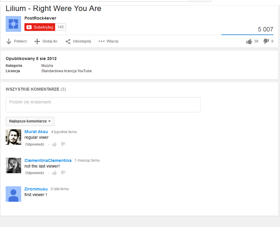The image size is (280, 227).
Task: Click the Podziel się wrażeniami comment box
Action: [x=103, y=105]
